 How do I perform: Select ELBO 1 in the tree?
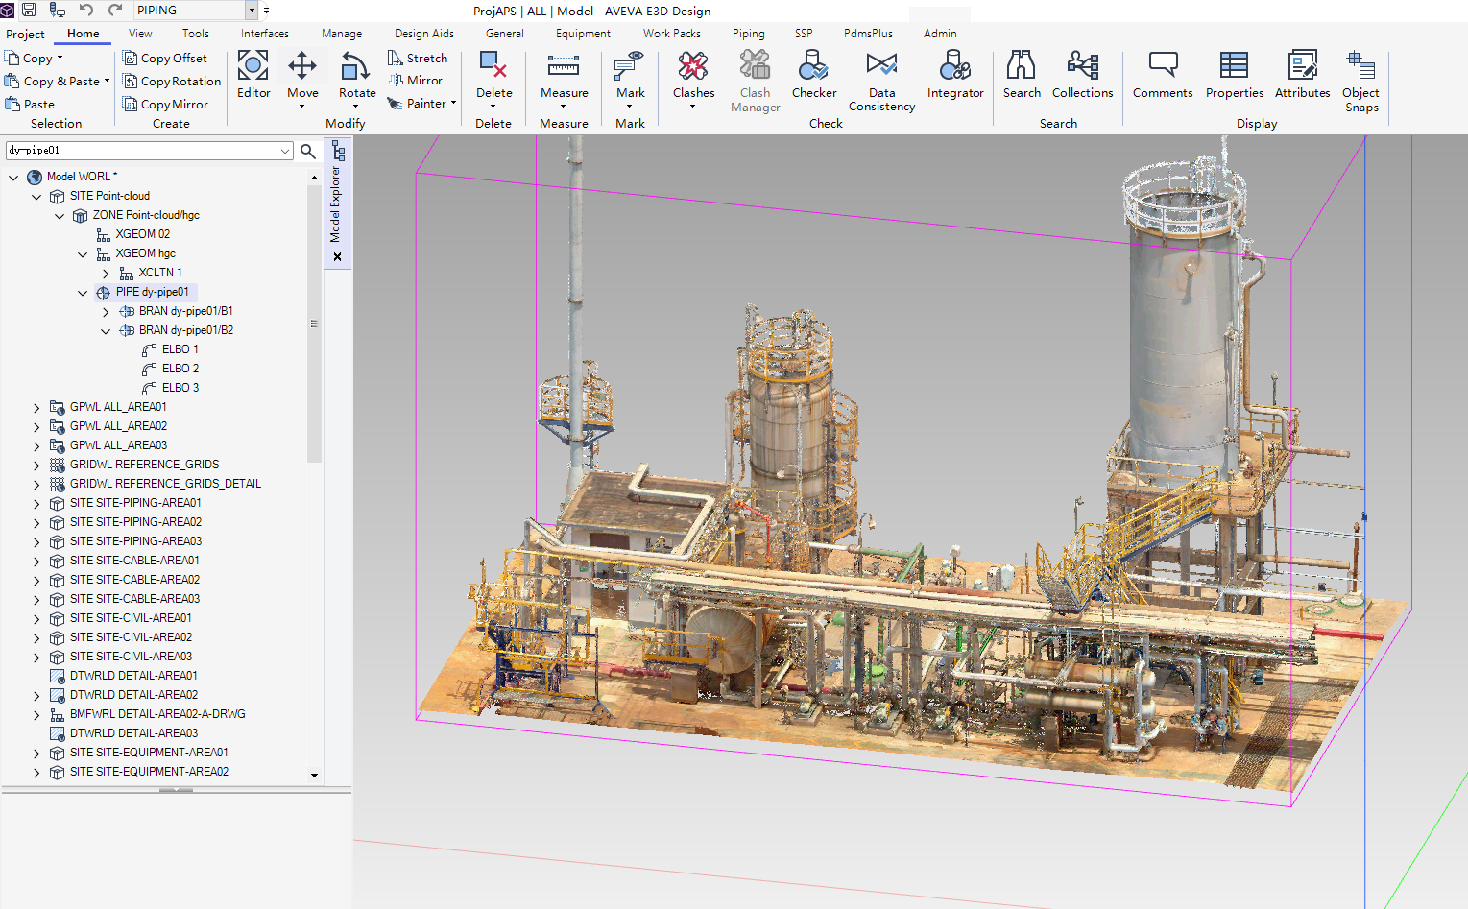click(x=170, y=349)
